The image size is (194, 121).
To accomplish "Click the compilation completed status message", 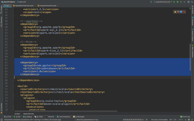I will pyautogui.click(x=33, y=120).
